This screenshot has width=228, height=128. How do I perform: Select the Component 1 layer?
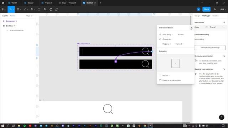(11, 21)
